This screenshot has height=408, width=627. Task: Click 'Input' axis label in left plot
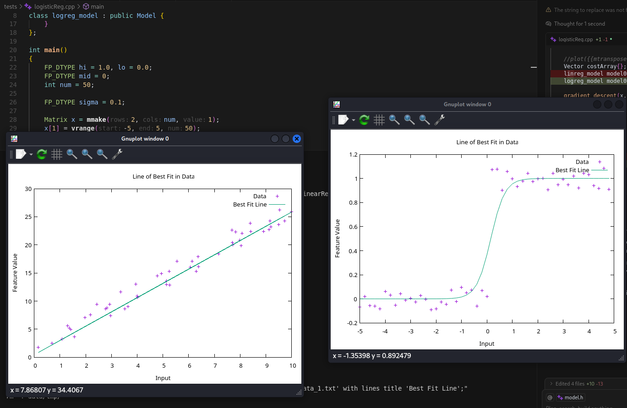(163, 378)
